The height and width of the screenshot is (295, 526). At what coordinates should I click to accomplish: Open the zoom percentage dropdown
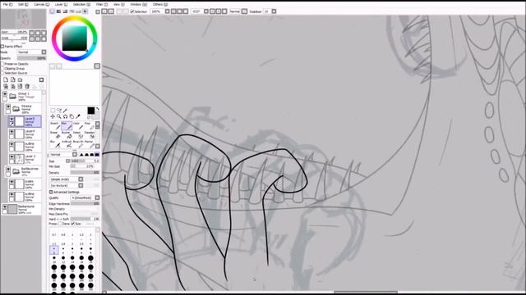(x=167, y=11)
